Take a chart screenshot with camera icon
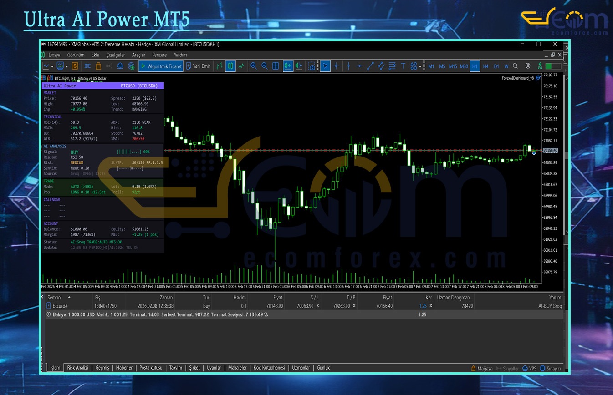Viewport: 613px width, 395px height. click(x=312, y=66)
